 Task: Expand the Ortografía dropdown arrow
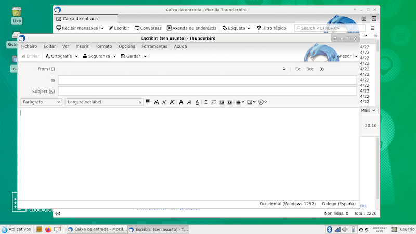click(76, 56)
